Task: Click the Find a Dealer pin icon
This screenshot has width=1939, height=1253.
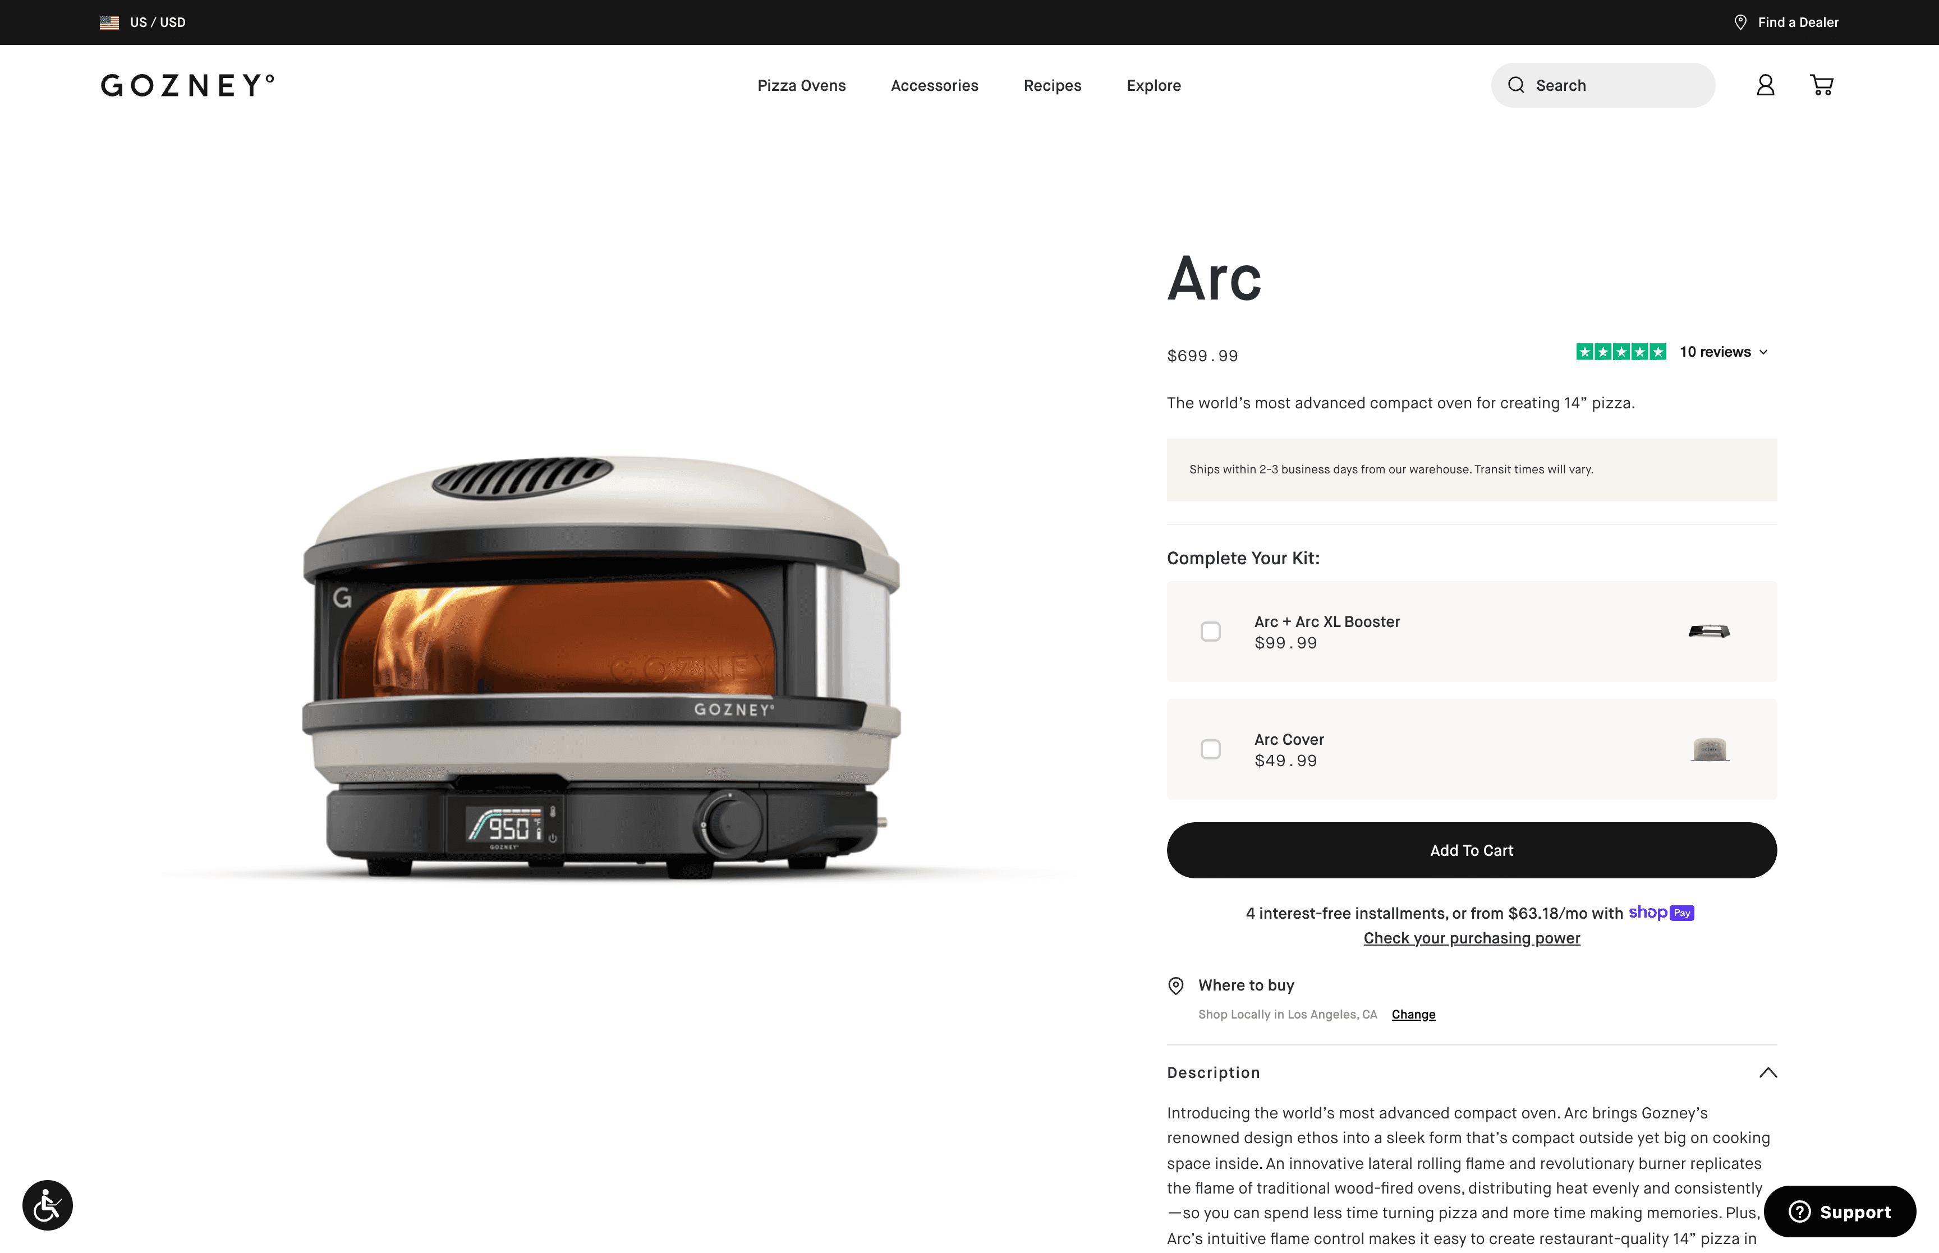Action: click(1740, 22)
